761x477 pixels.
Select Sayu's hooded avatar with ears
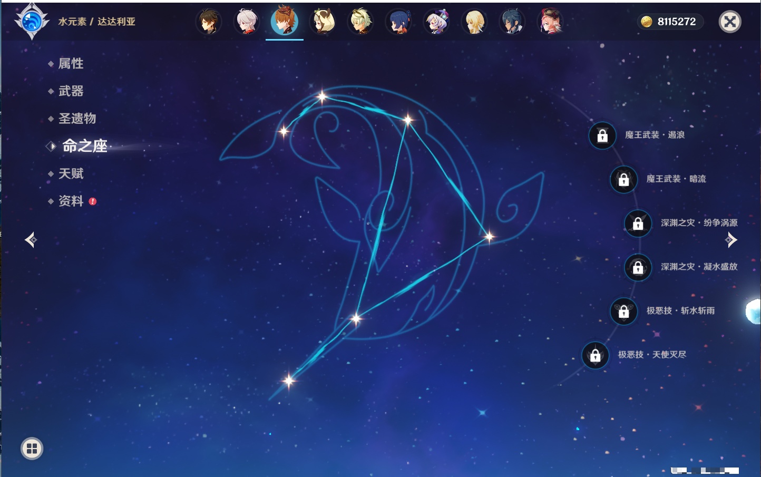(x=323, y=22)
